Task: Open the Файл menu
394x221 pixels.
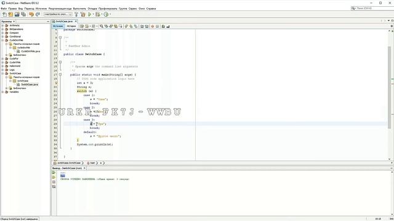Action: coord(4,9)
